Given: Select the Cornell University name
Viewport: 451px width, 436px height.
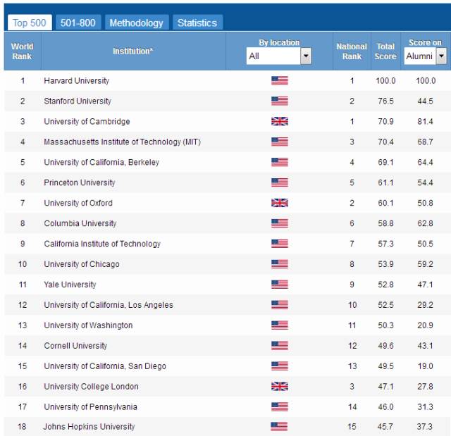Looking at the screenshot, I should [75, 346].
